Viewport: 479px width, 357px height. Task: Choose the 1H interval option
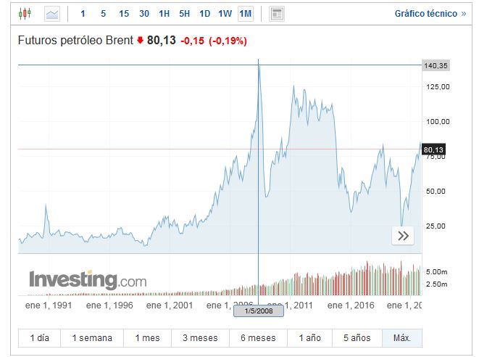[164, 14]
